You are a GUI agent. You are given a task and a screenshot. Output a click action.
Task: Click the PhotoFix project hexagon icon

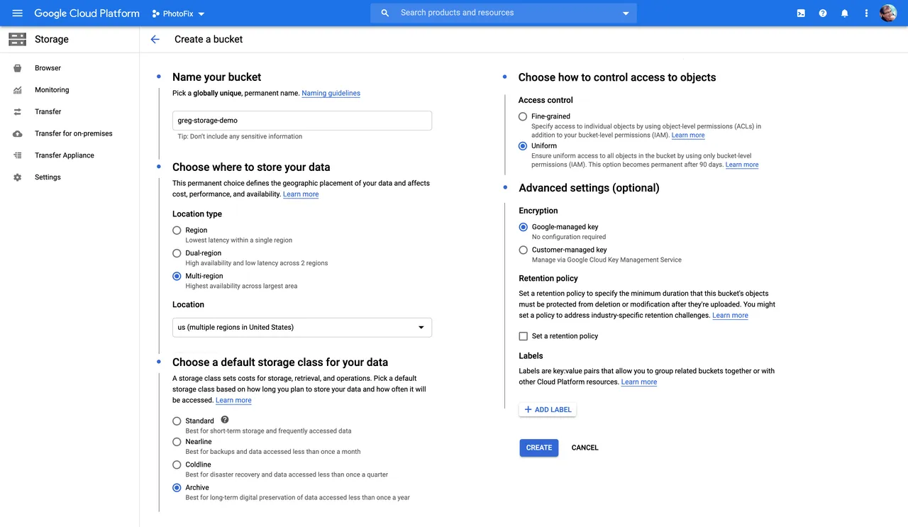coord(156,13)
